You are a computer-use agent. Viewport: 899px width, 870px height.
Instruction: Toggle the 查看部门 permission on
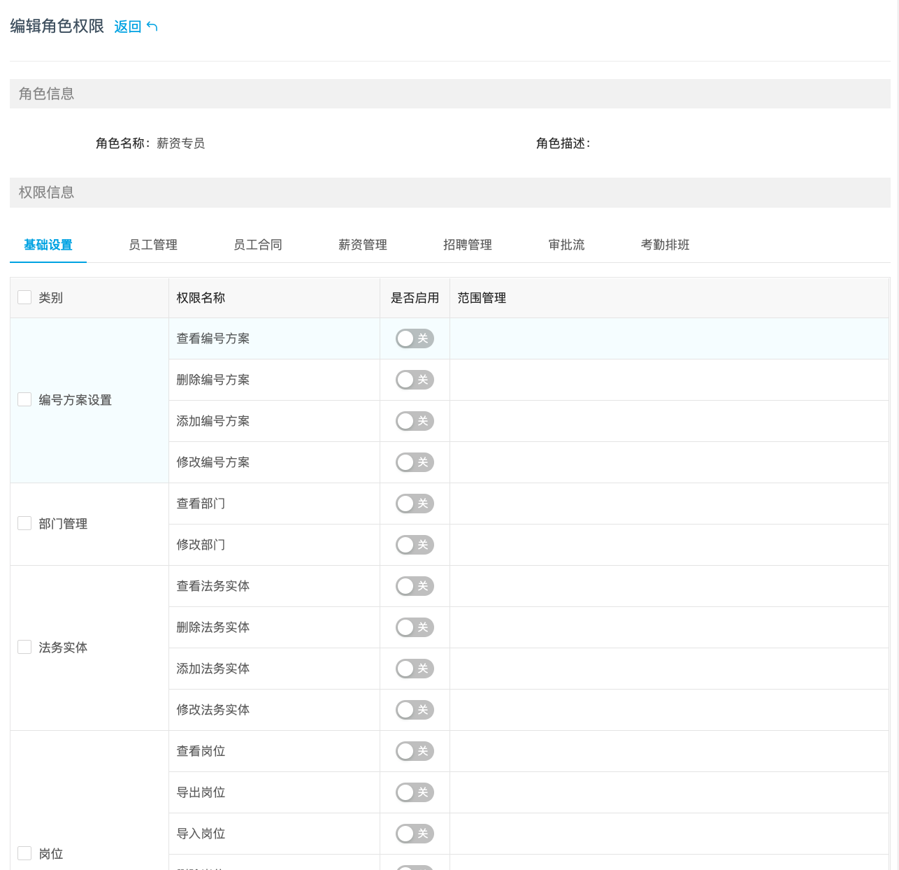click(x=415, y=504)
